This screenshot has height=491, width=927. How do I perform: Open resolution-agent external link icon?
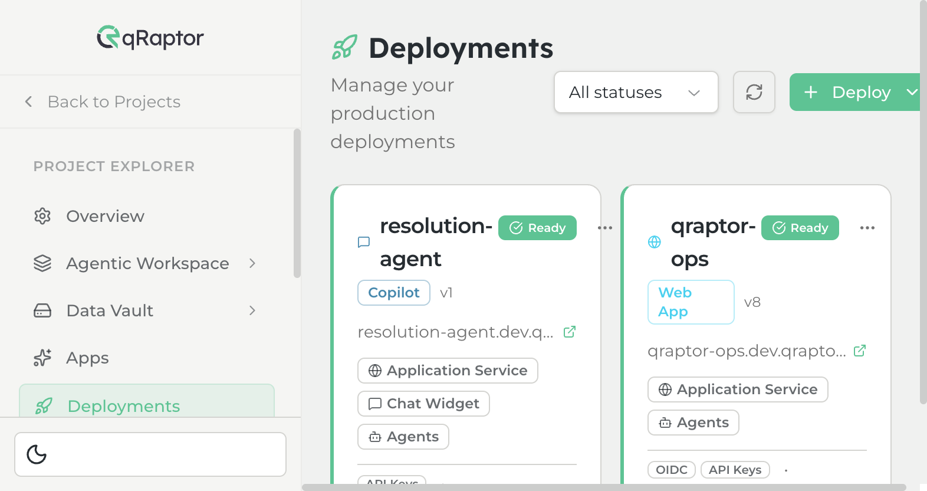click(570, 332)
